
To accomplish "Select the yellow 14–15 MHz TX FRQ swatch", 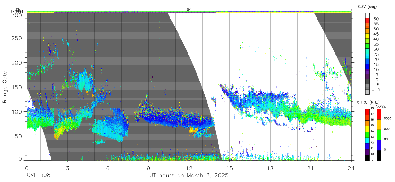I will coord(367,129).
